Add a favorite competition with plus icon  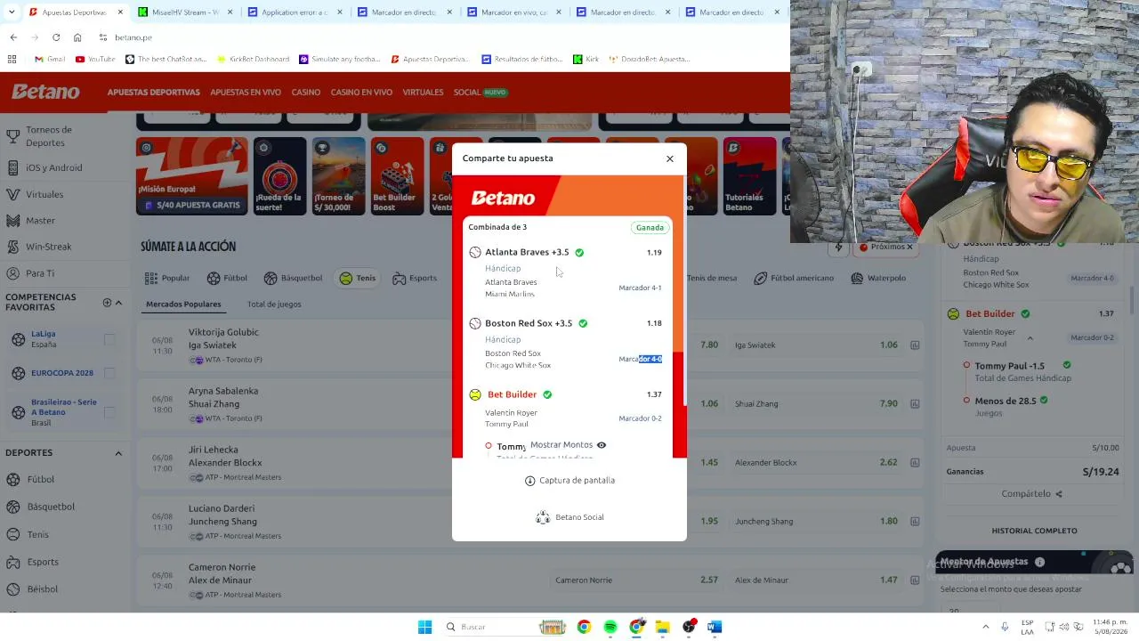pyautogui.click(x=107, y=303)
